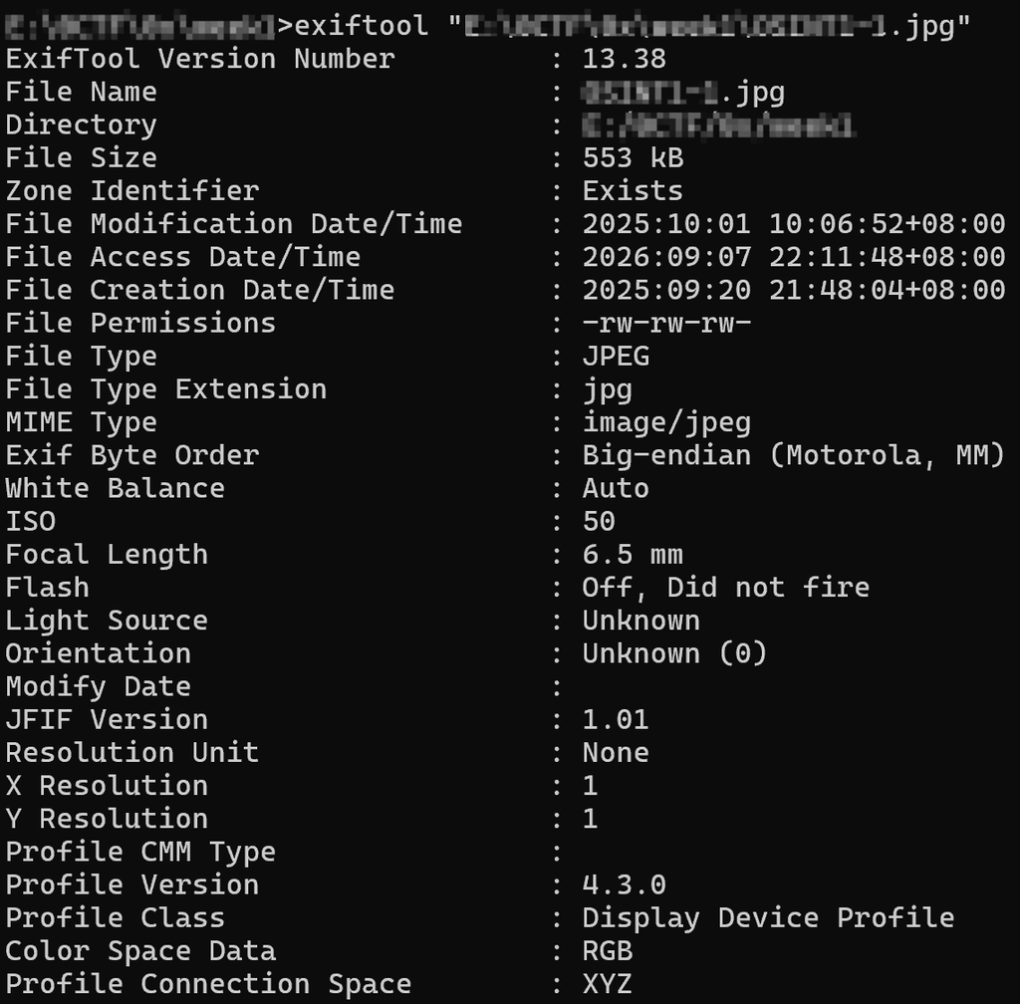Image resolution: width=1020 pixels, height=1004 pixels.
Task: Click the empty Modify Date label
Action: 99,687
